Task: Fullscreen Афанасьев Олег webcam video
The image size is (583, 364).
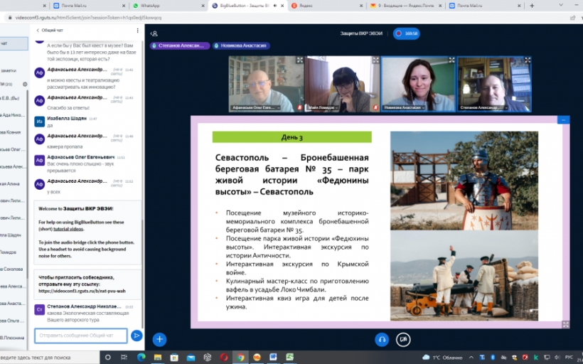Action: point(300,60)
